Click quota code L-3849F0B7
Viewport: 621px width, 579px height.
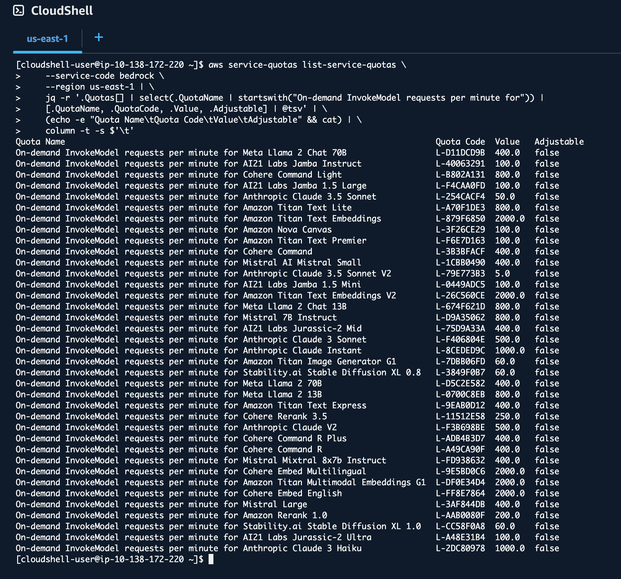(x=460, y=372)
